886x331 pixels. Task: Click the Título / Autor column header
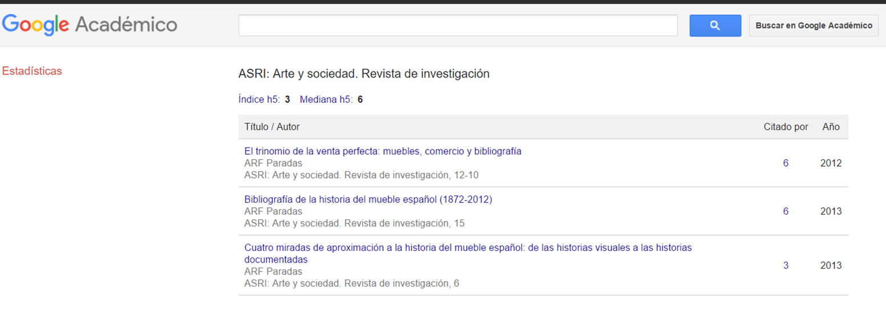[272, 127]
